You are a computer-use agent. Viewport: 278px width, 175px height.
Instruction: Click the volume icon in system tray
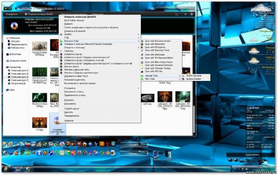pyautogui.click(x=247, y=169)
